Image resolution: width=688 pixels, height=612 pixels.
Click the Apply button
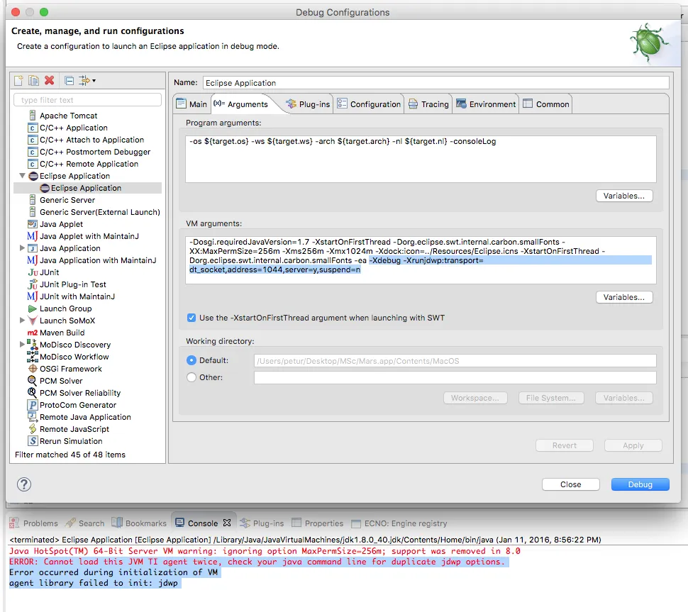click(x=633, y=445)
